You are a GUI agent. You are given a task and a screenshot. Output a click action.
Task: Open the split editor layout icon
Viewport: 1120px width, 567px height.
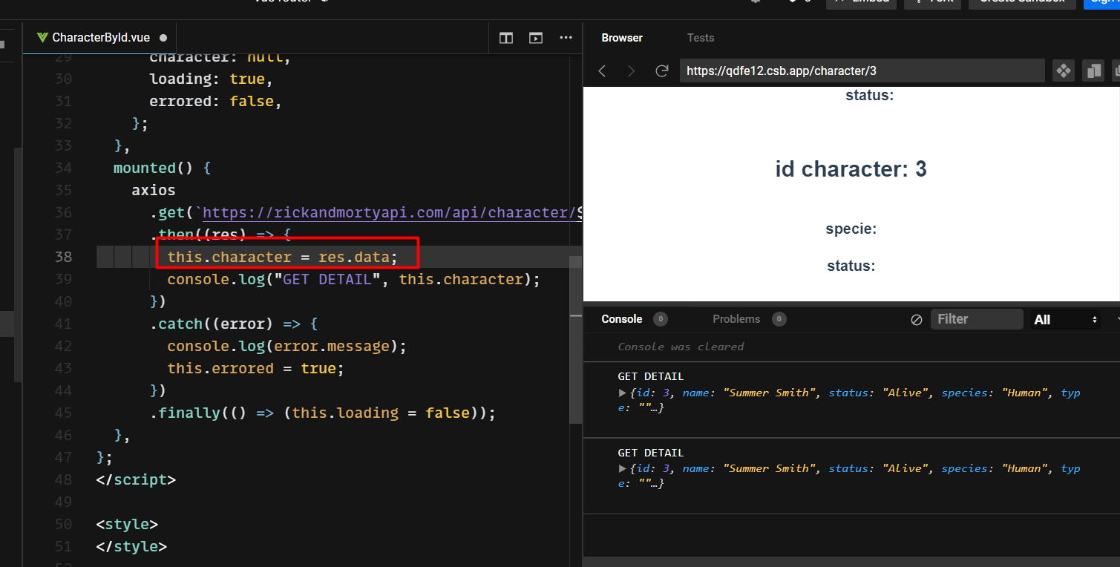coord(506,38)
